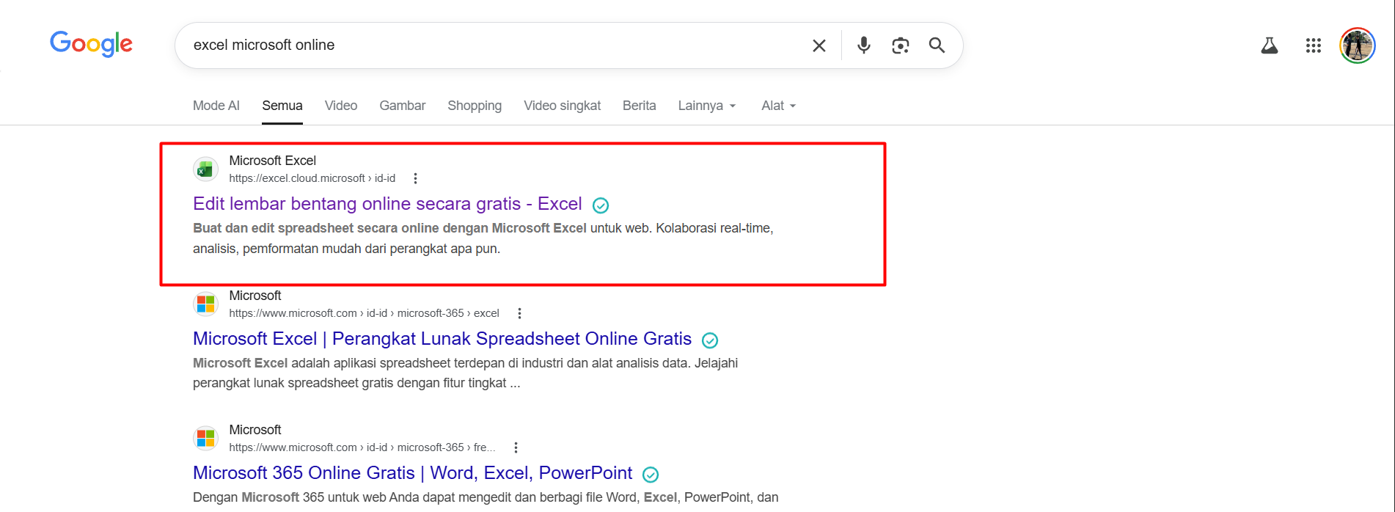
Task: Open Edit lembar bentang online secara gratis link
Action: pos(387,204)
